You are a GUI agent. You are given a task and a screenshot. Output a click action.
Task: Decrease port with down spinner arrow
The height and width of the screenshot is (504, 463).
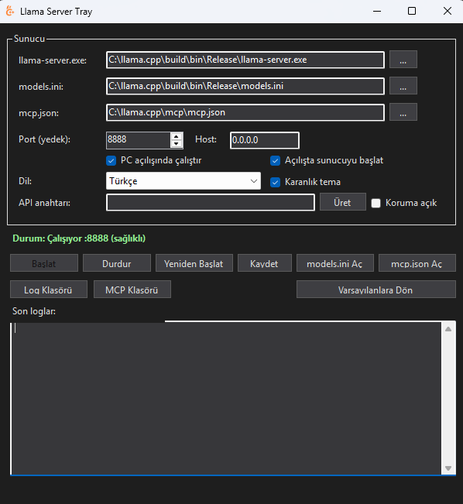(177, 144)
